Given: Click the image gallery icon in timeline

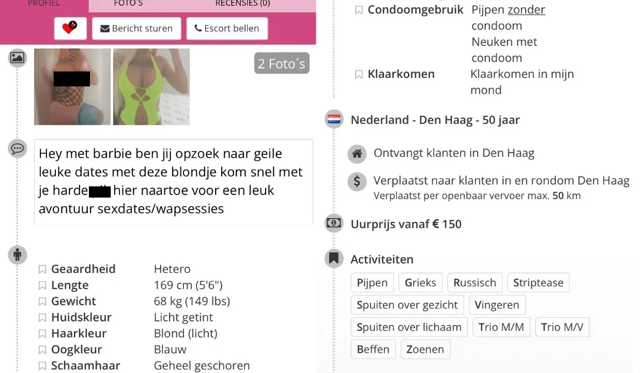Looking at the screenshot, I should 17,58.
